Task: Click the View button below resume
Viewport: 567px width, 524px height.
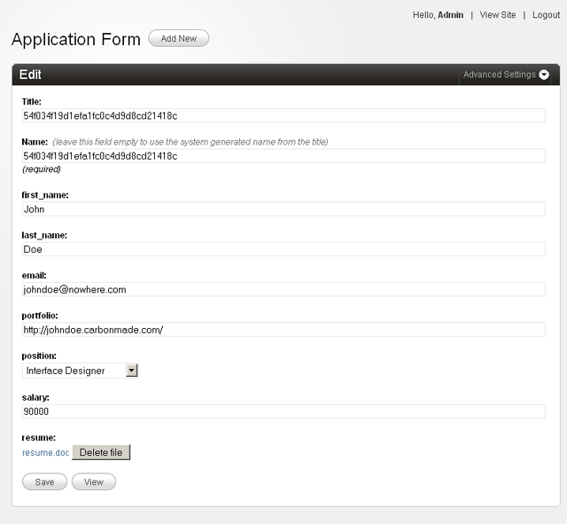Action: tap(93, 482)
